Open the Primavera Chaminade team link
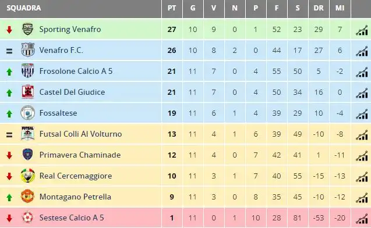This screenshot has width=371, height=228. [x=80, y=155]
